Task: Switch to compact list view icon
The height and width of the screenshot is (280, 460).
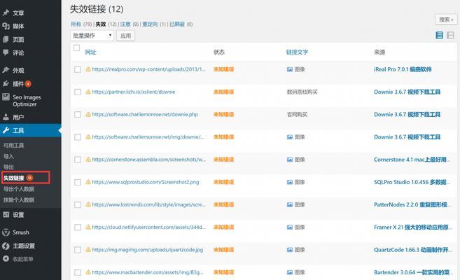Action: tap(439, 35)
